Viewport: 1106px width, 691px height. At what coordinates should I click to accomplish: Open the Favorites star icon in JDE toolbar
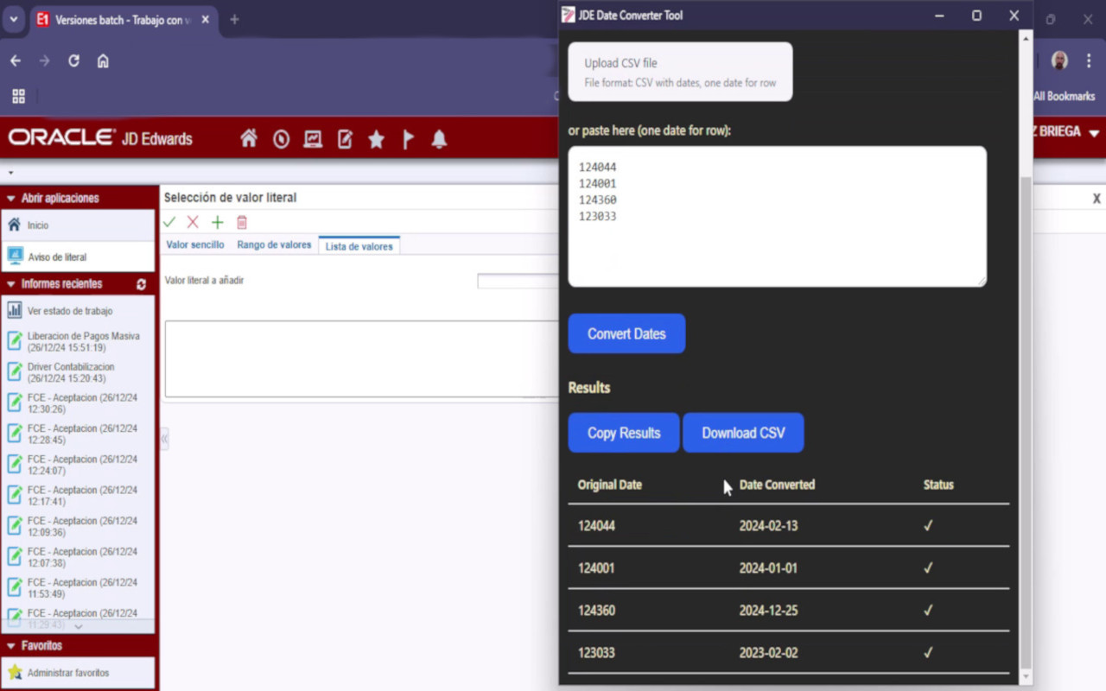(376, 138)
